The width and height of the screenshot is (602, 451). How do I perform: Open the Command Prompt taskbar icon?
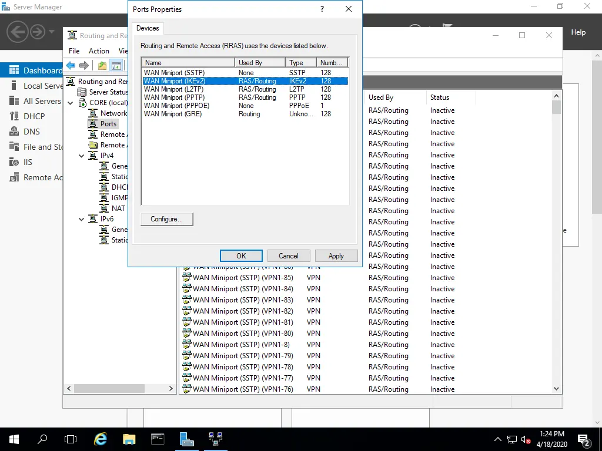pos(158,439)
